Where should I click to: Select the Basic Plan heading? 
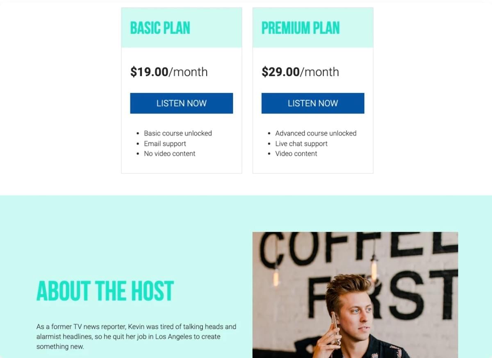pos(160,28)
